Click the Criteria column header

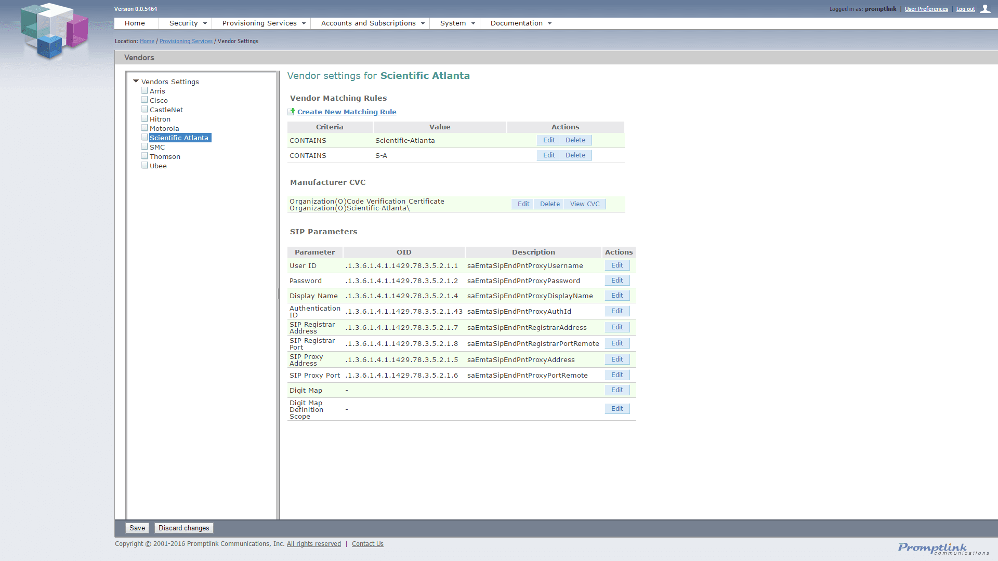pyautogui.click(x=330, y=127)
